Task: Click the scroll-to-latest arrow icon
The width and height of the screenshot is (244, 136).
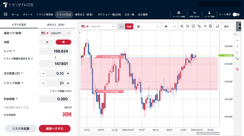Action: click(x=205, y=26)
